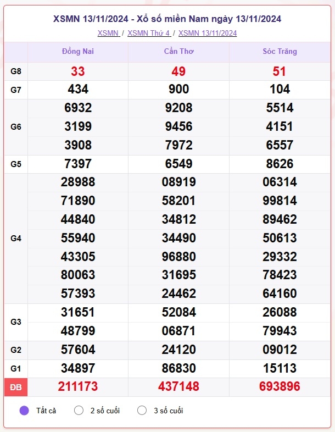Open the 'XSMN Thứ 4' breadcrumb link
This screenshot has width=335, height=432.
149,33
